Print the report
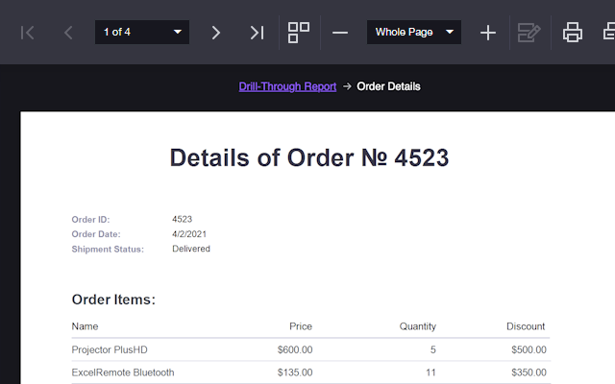615x384 pixels. point(573,33)
